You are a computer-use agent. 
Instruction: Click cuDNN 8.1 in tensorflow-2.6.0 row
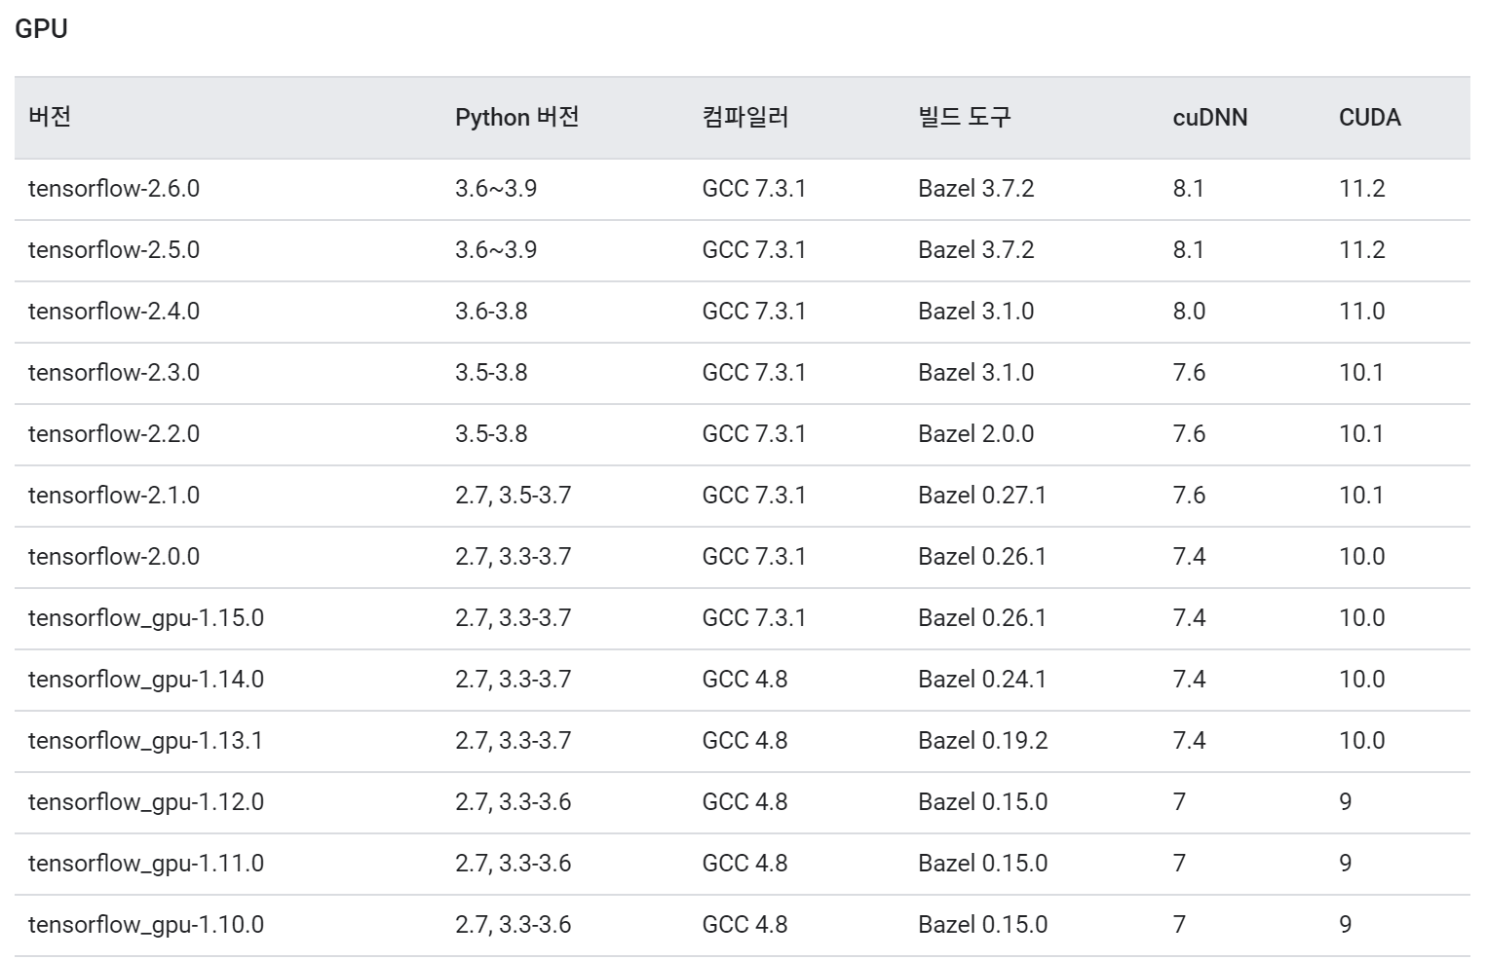pyautogui.click(x=1189, y=189)
